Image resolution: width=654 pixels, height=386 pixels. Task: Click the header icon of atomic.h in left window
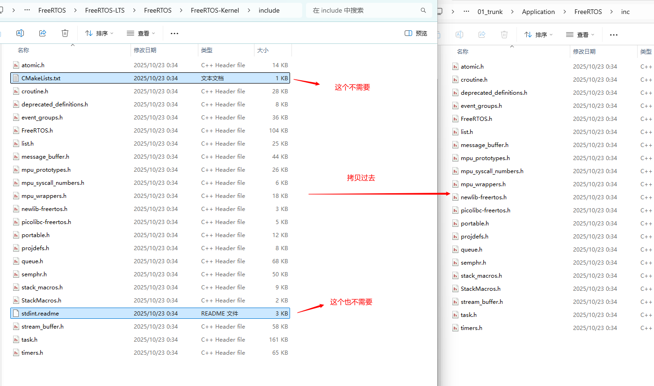tap(16, 65)
